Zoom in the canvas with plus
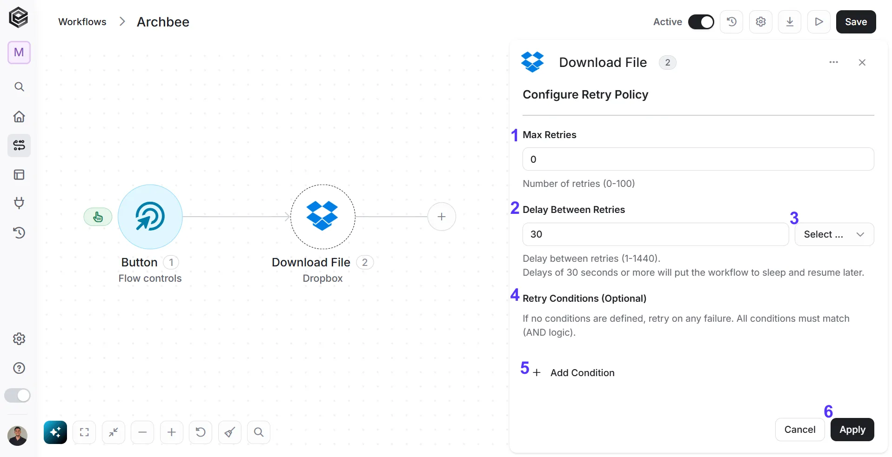Viewport: 892px width, 457px height. [172, 432]
